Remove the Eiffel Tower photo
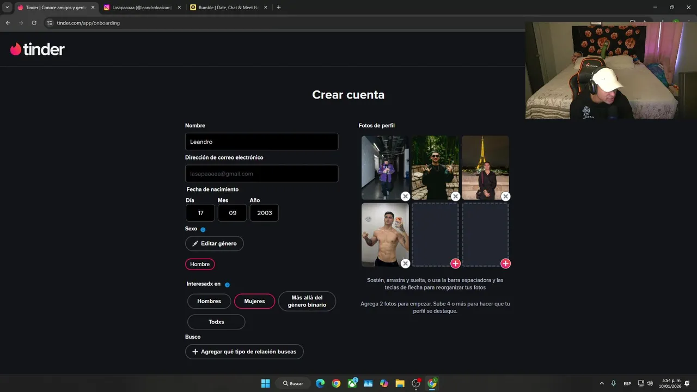This screenshot has height=392, width=697. 505,197
